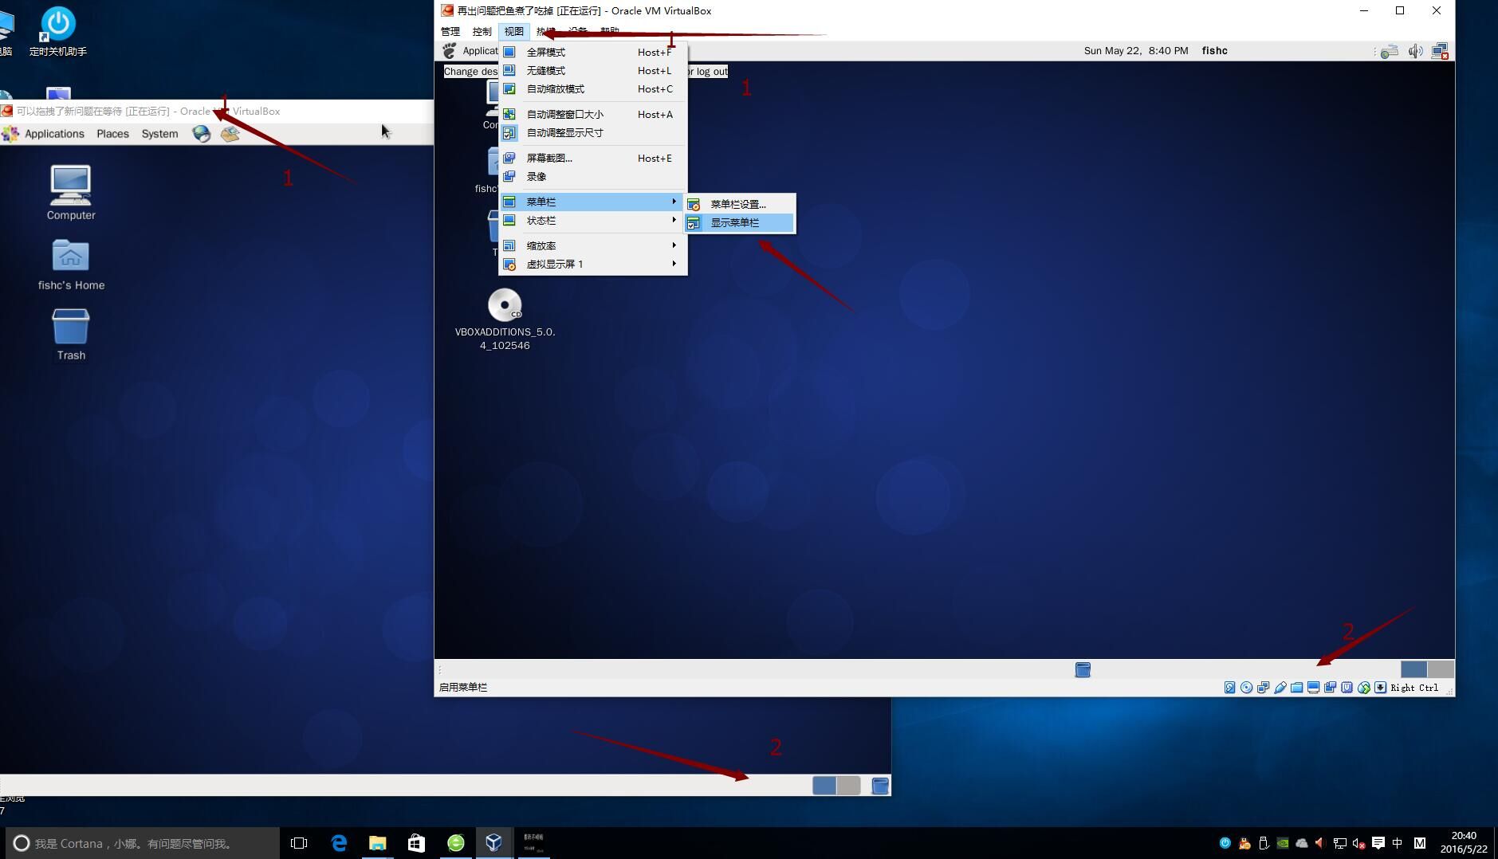Click trash applet in left VM bottom panel

click(880, 786)
